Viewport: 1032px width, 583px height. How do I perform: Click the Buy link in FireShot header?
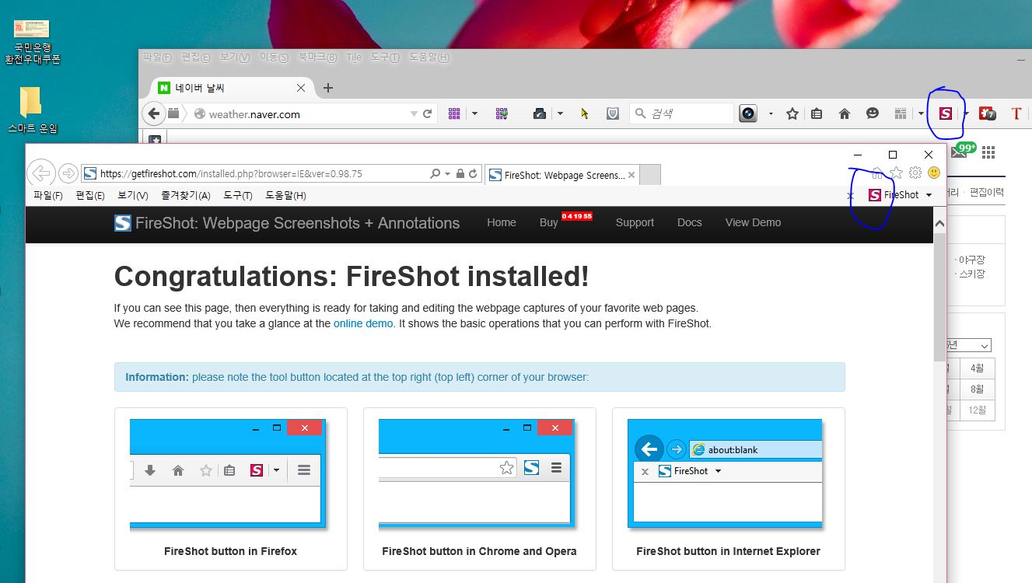[x=549, y=222]
